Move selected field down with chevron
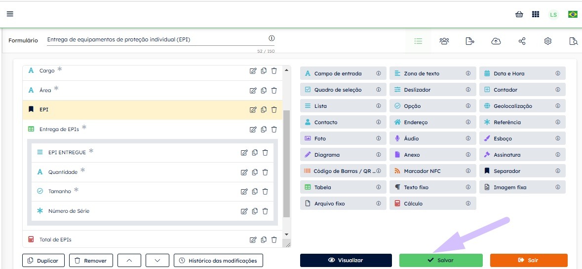The width and height of the screenshot is (582, 269). (x=157, y=261)
